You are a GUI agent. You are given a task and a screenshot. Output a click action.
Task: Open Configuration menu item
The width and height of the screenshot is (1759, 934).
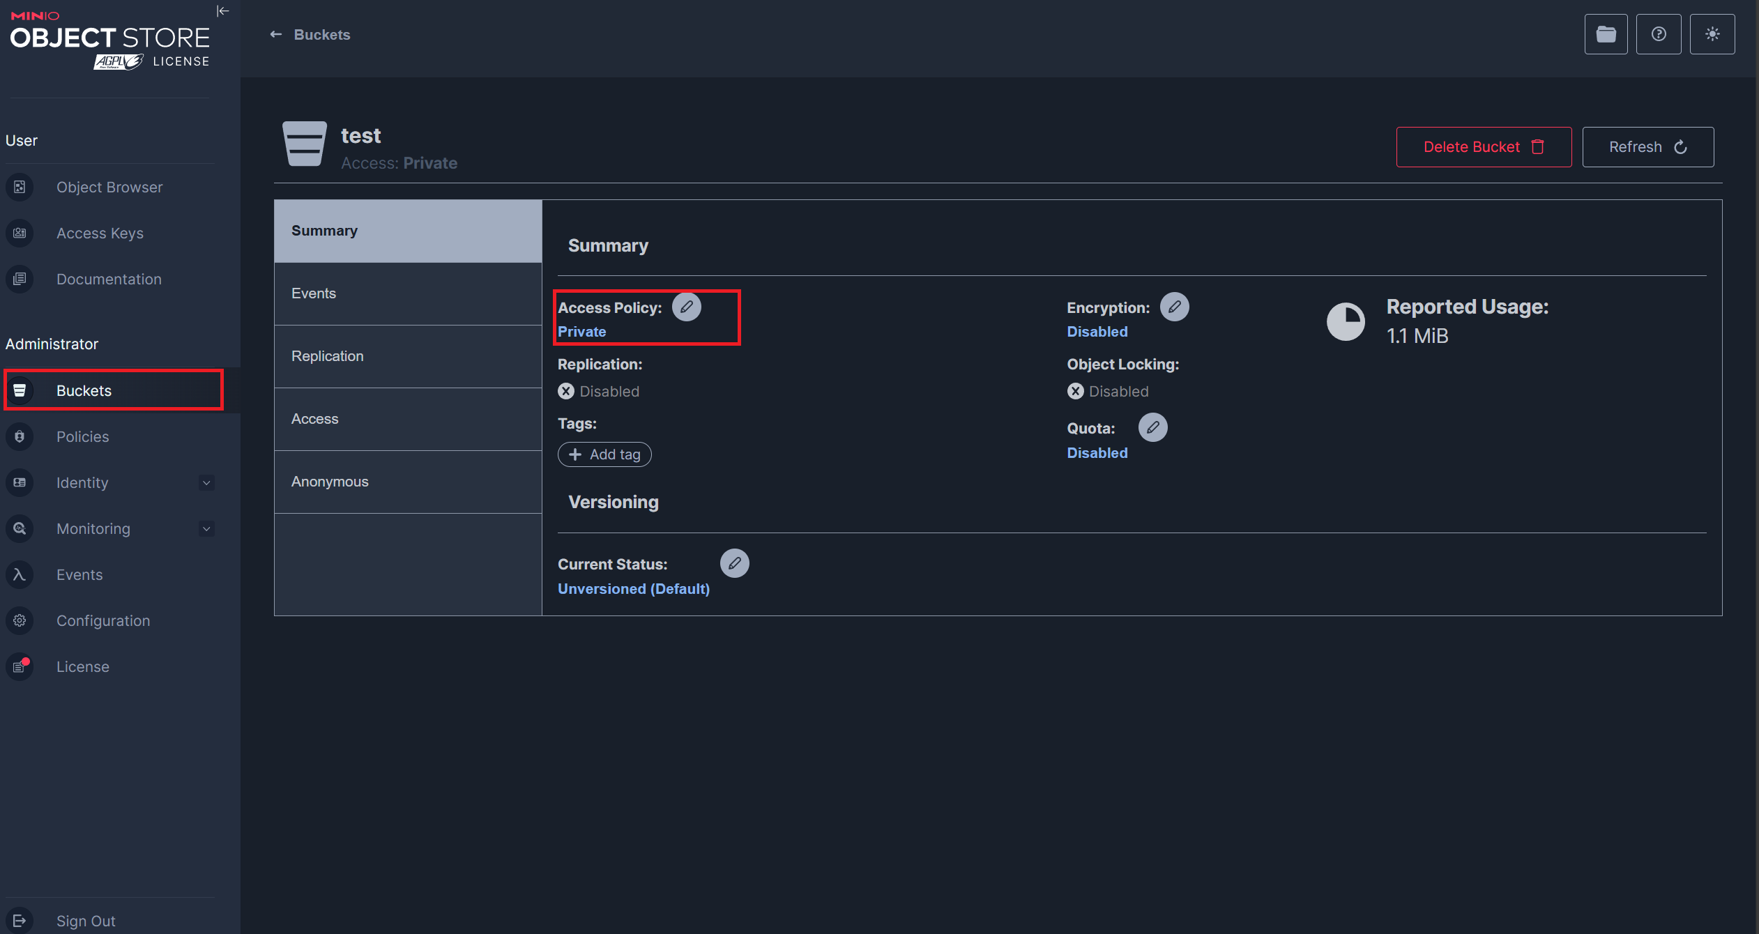[103, 620]
